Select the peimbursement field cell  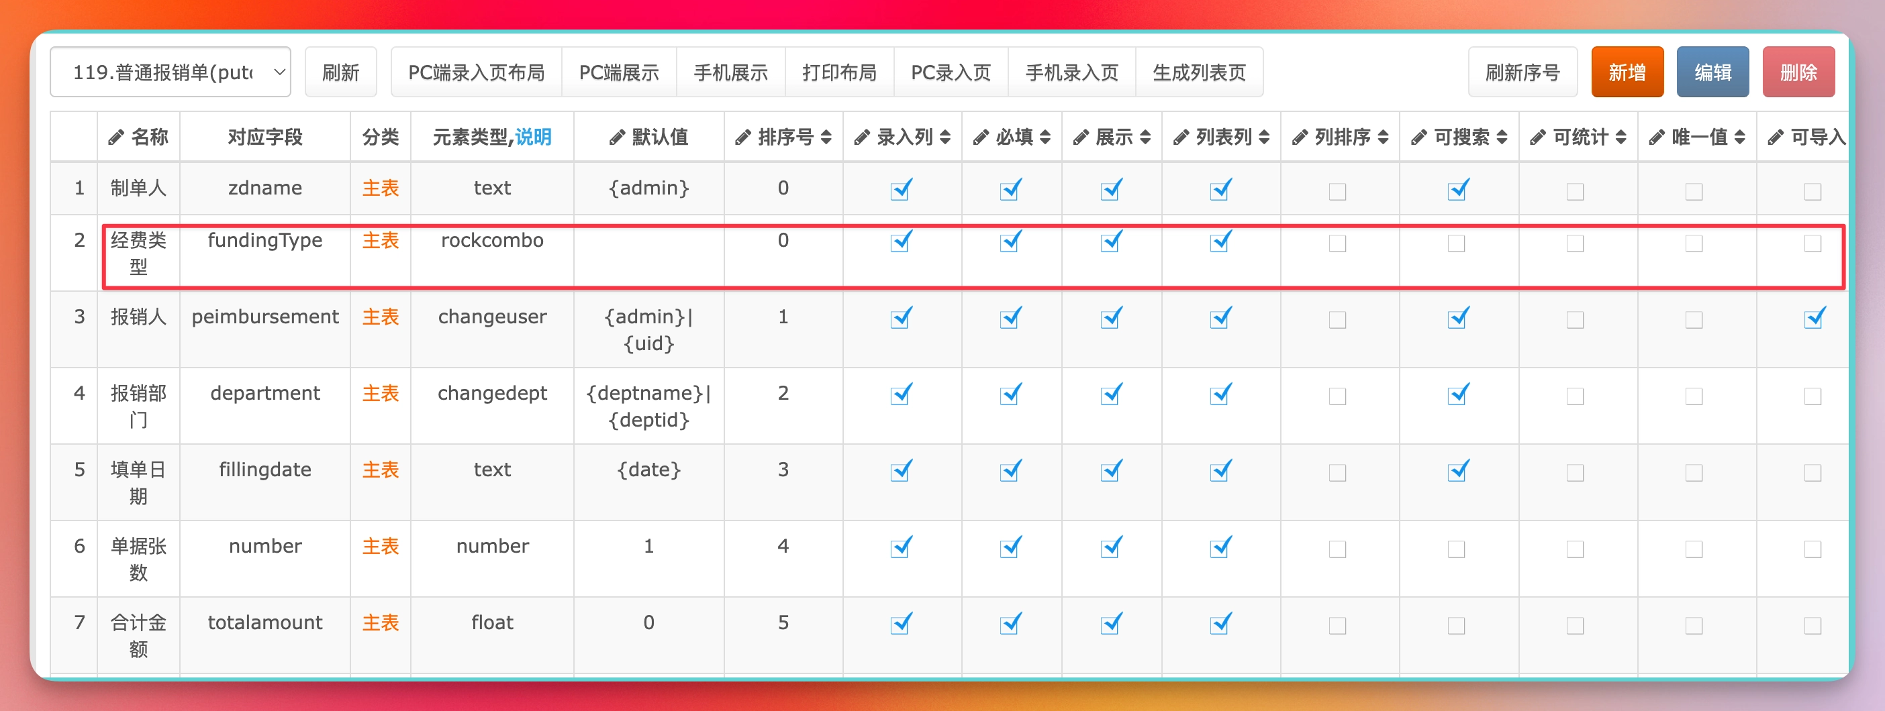(x=265, y=329)
